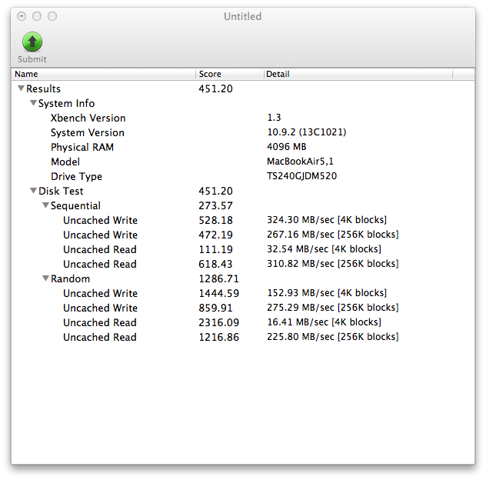Collapse the System Info section triangle
486x480 pixels.
point(34,103)
